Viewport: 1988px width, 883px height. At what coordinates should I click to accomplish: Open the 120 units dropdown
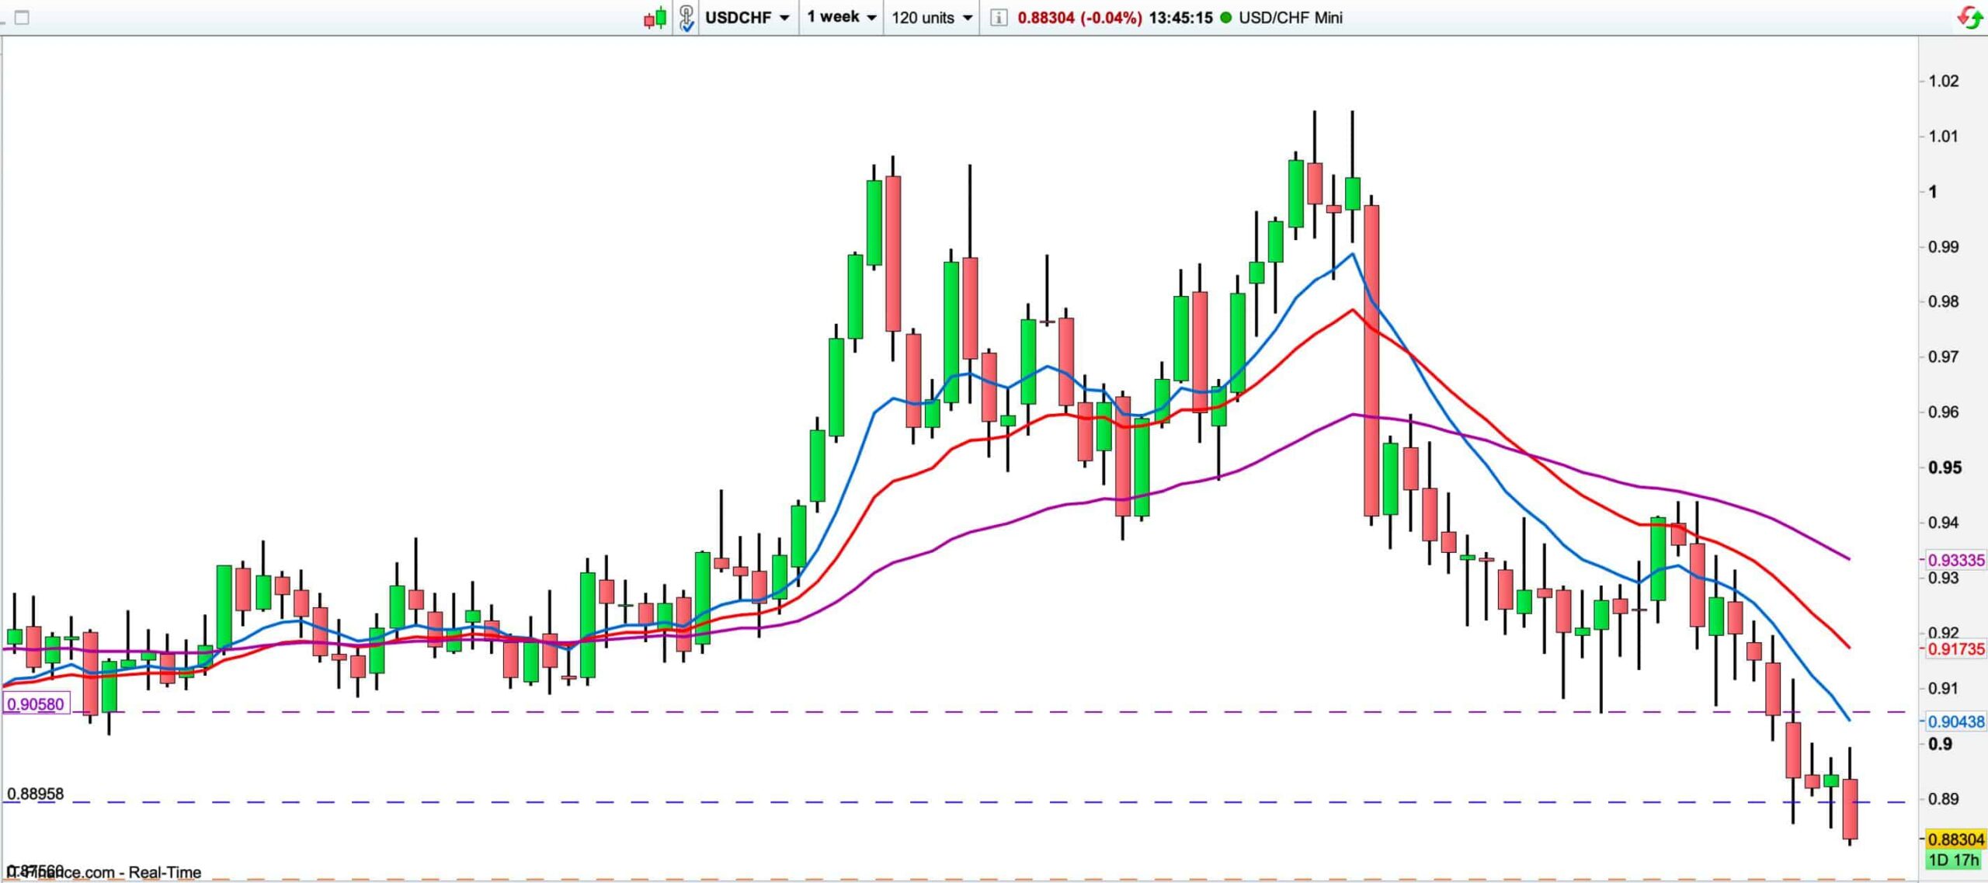coord(931,17)
